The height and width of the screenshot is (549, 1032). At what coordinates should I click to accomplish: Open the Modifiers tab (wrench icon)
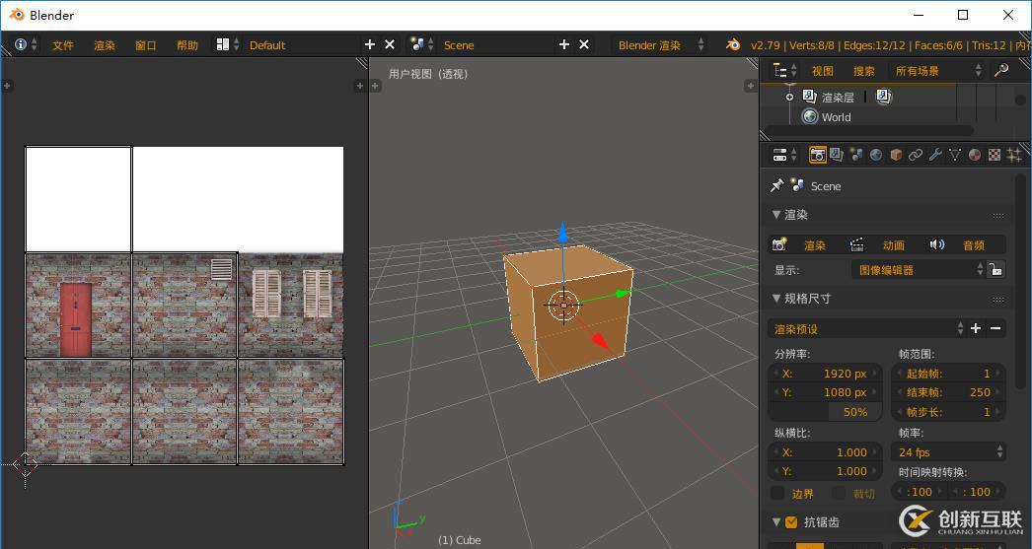tap(935, 155)
